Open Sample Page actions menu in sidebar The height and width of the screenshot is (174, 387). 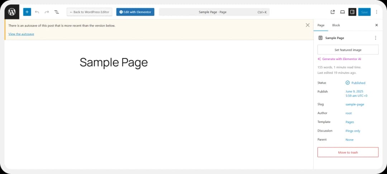(376, 38)
